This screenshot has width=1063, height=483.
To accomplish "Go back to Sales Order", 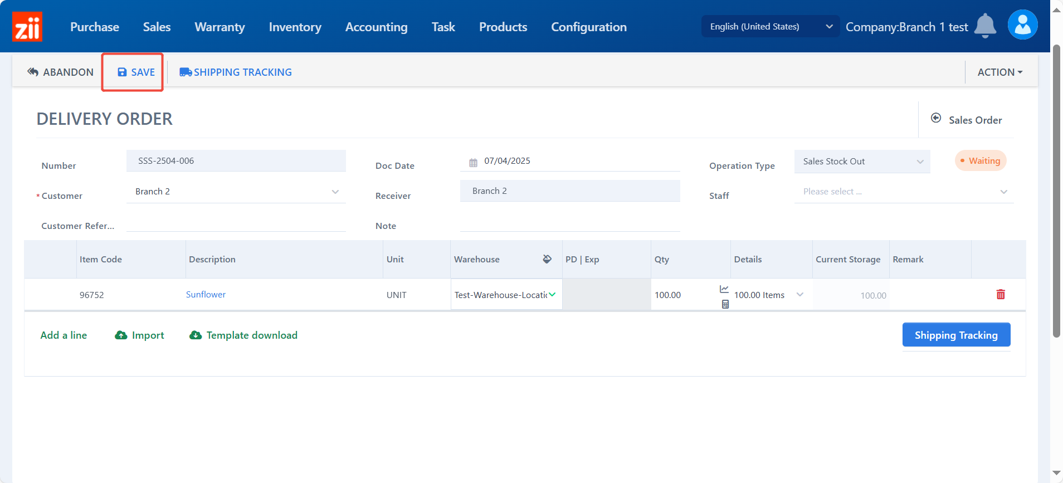I will point(967,120).
